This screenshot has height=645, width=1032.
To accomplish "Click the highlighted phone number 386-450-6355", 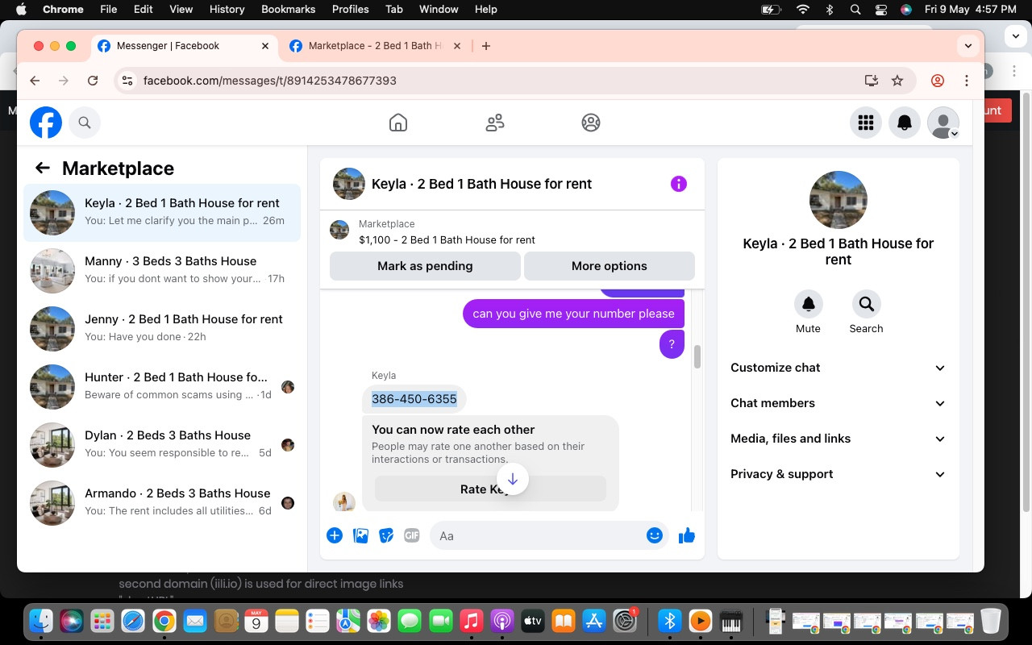I will point(414,399).
